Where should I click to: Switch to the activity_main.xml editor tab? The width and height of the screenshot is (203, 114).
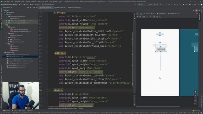click(x=46, y=8)
